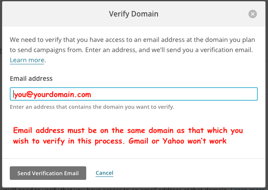Click the partially hidden Learn more link behind dialog

[249, 189]
